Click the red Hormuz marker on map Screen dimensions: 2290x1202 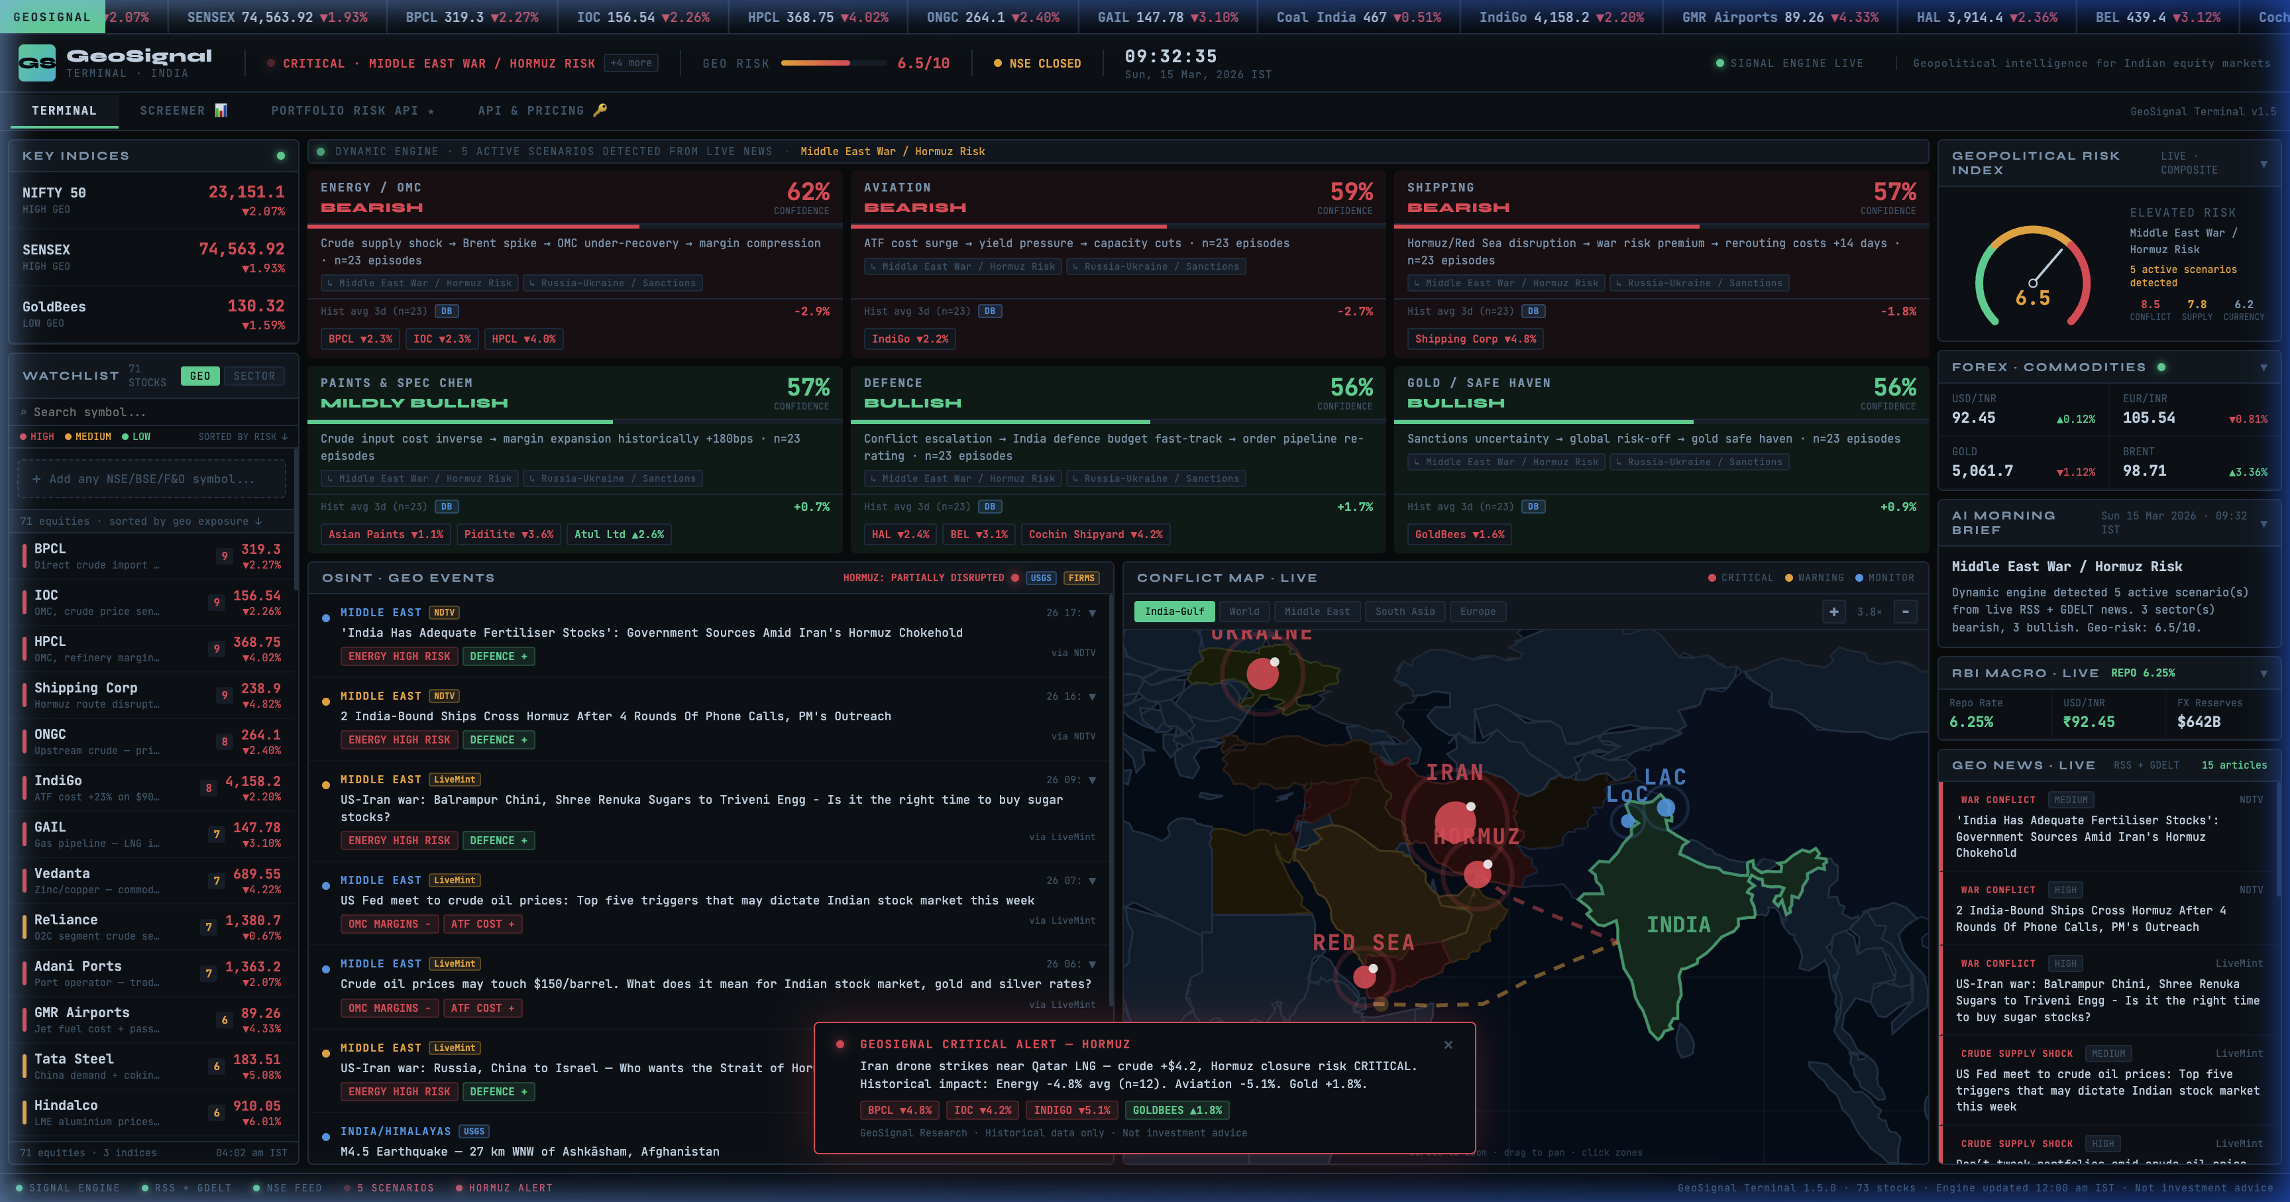pos(1476,875)
